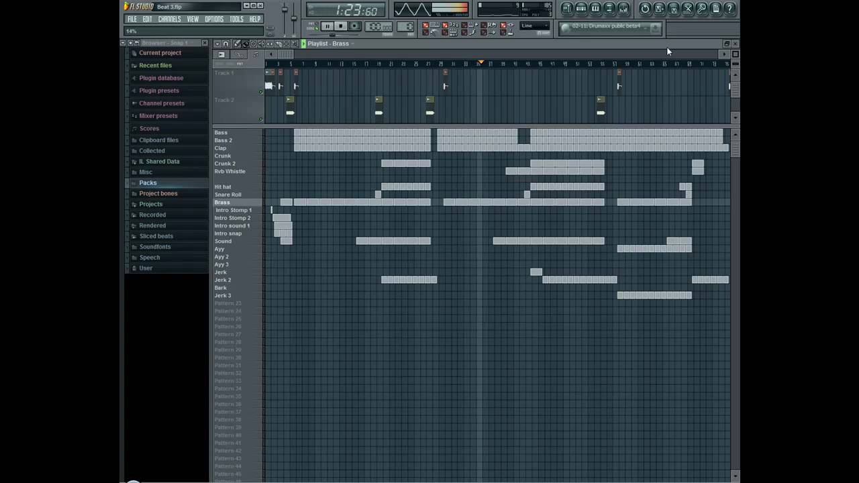Open the EDIT menu
Viewport: 859px width, 483px height.
click(147, 19)
